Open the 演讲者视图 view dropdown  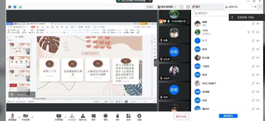point(167,7)
